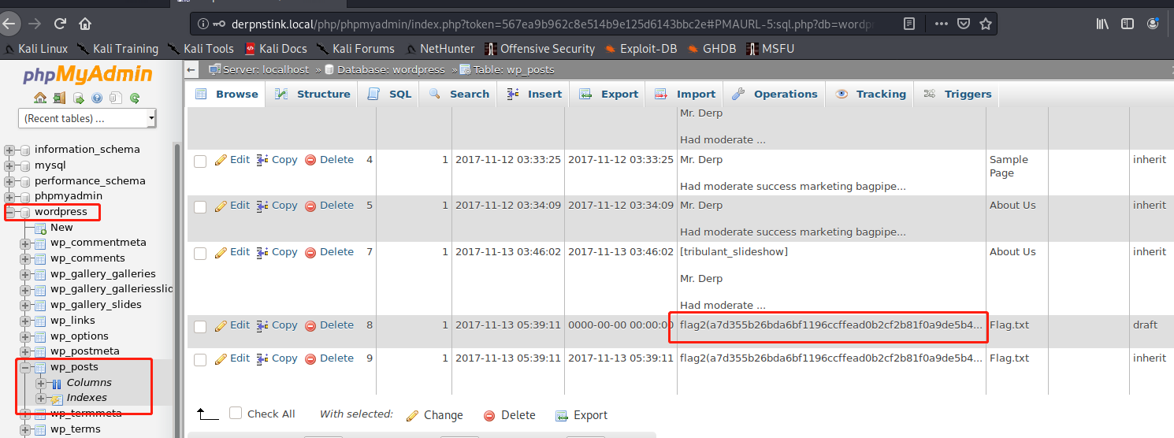Tick checkbox for draft row id 8
The image size is (1174, 438).
click(x=200, y=326)
